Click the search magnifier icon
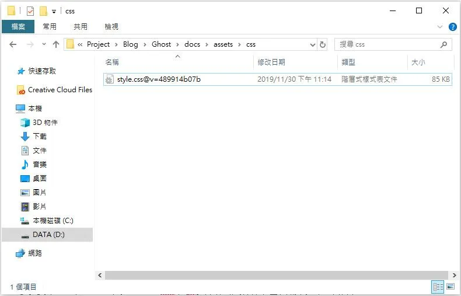461x296 pixels. point(444,44)
